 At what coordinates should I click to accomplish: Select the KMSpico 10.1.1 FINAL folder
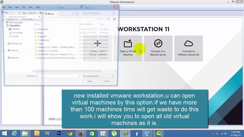(57, 47)
